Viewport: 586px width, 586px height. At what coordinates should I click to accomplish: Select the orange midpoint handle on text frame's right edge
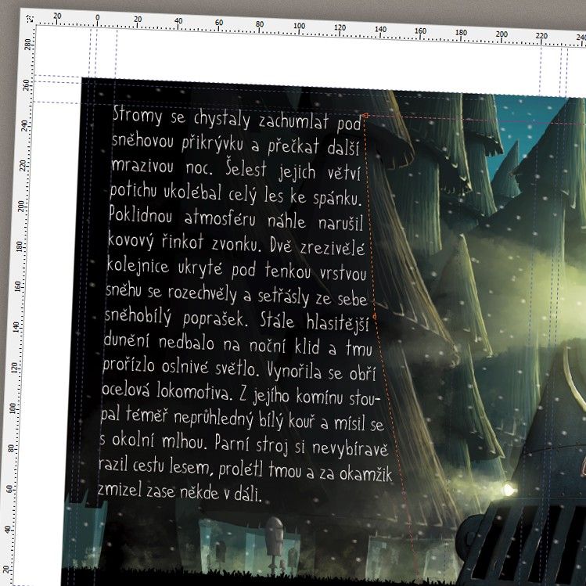tap(375, 317)
